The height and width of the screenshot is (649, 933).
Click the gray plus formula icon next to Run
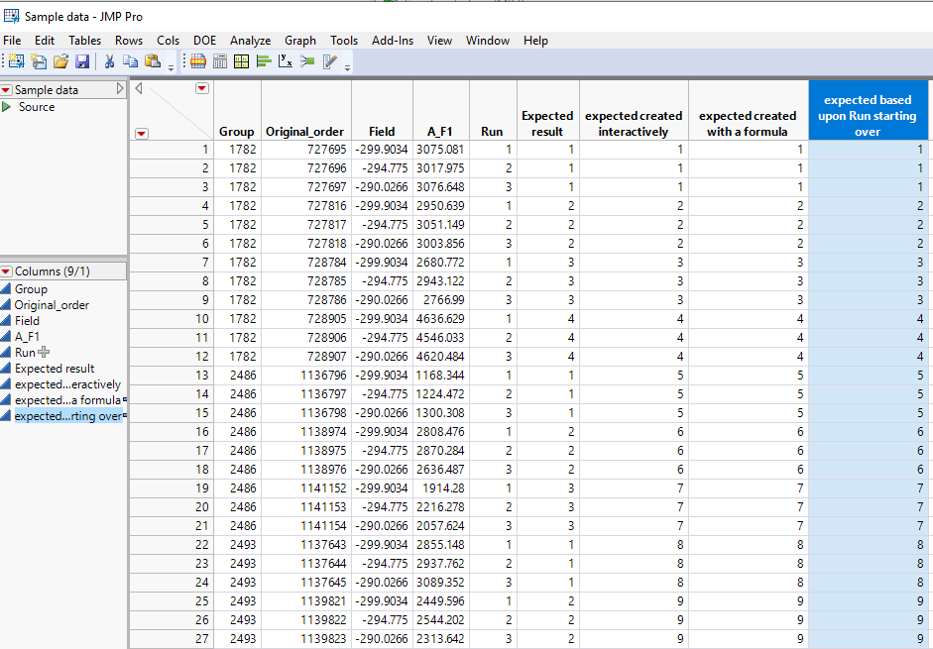tap(44, 353)
